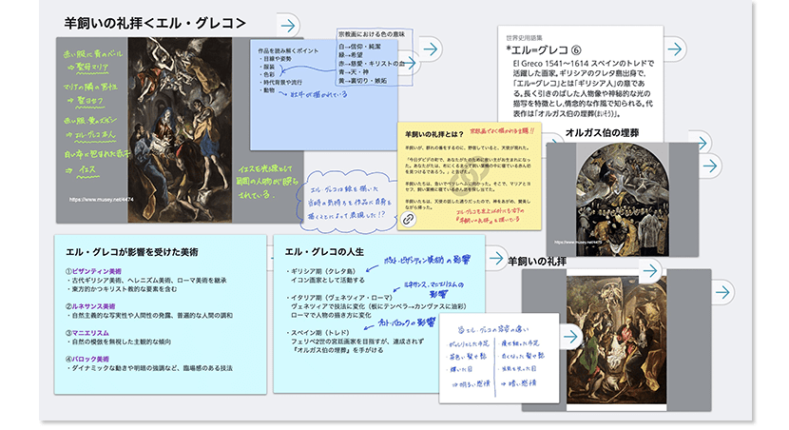Viewport: 789px width, 430px height.
Task: Click the arrow on the エル・グレコの人生 card
Action: [x=496, y=259]
